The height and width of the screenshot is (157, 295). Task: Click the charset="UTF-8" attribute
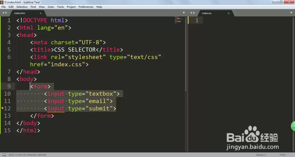(x=77, y=42)
